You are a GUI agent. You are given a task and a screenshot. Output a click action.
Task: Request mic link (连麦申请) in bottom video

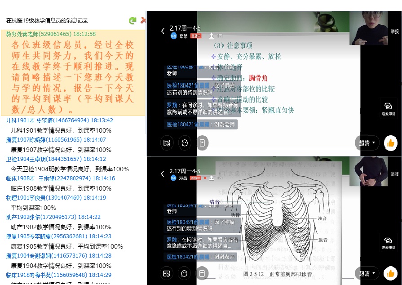(x=389, y=242)
